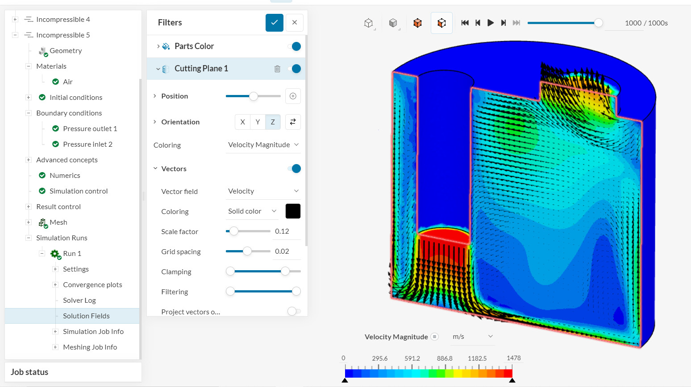Image resolution: width=691 pixels, height=387 pixels.
Task: Open the Vector field Velocity dropdown
Action: tap(263, 191)
